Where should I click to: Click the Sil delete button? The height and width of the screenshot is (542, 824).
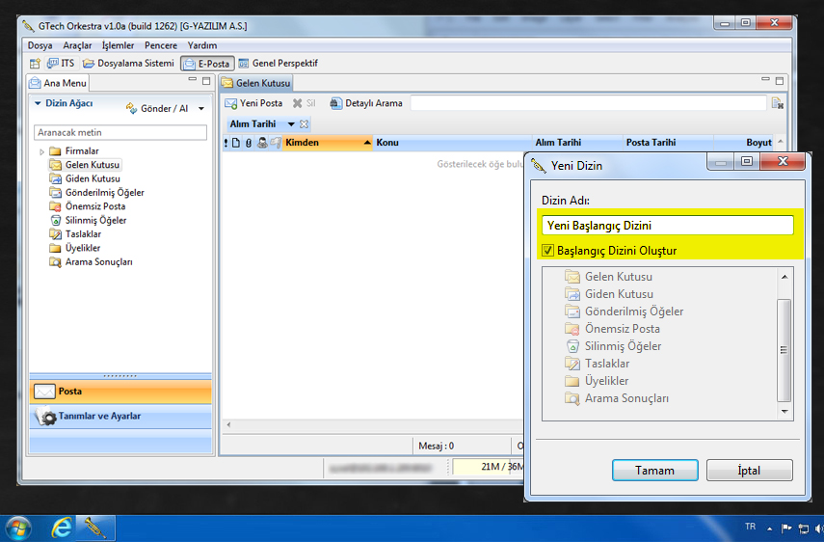click(x=305, y=103)
